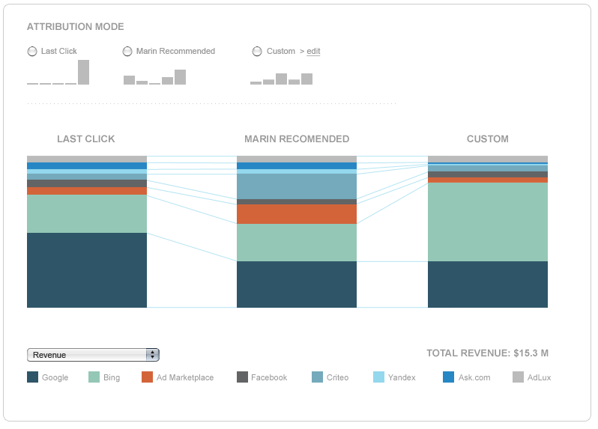Click the Marin Recomended chart heading
This screenshot has height=429, width=598.
click(297, 139)
